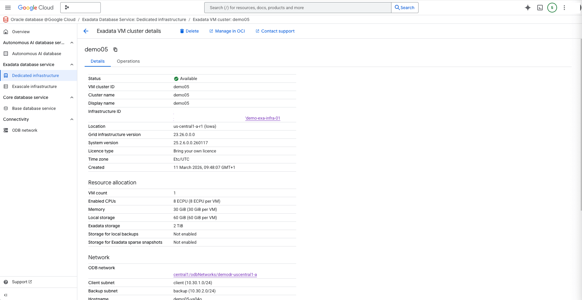The height and width of the screenshot is (300, 582).
Task: Go back using the back arrow
Action: [x=86, y=31]
